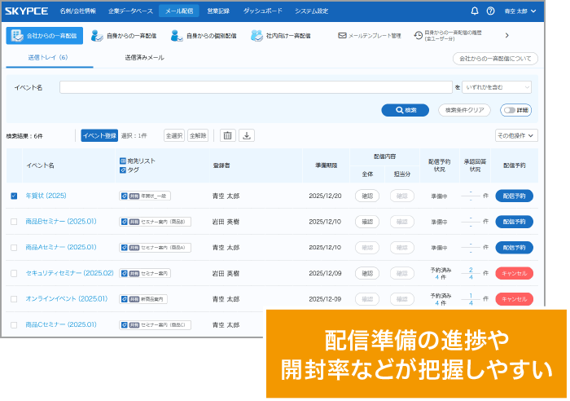Check the 商品Cセミナー row checkbox

[14, 325]
